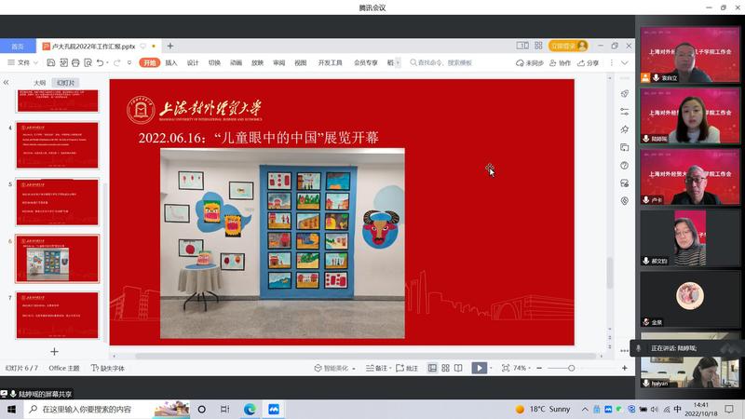Open the rocket icon in right sidebar
The image size is (745, 419).
624,94
